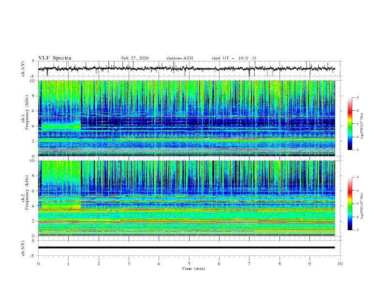383x296 pixels.
Task: Click the ch.1(V) waveform trace
Action: point(186,69)
